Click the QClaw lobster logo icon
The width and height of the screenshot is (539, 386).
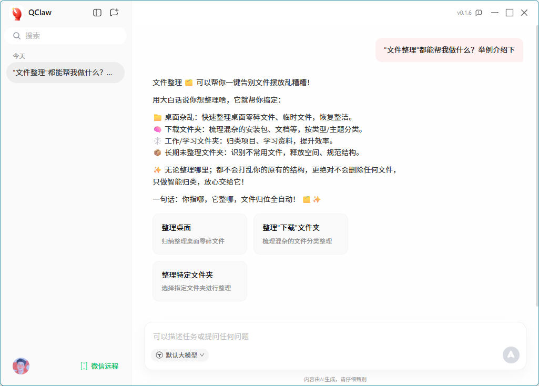(x=15, y=13)
